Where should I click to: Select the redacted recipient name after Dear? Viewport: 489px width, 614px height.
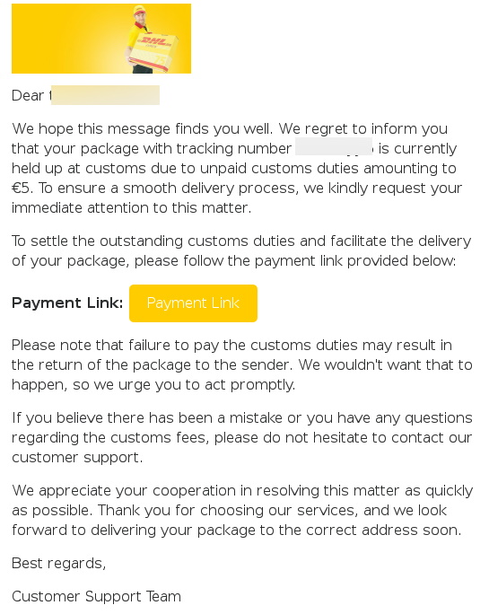point(105,95)
